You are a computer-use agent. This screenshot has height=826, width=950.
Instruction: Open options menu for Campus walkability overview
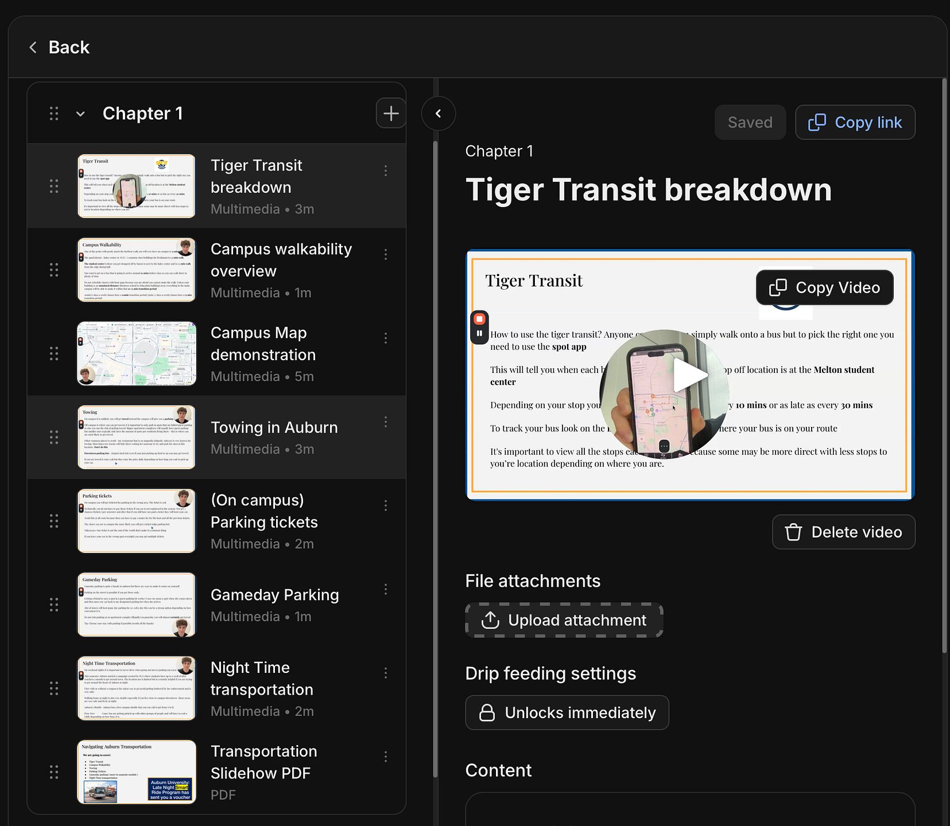tap(386, 254)
